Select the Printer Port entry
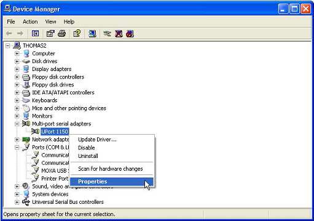 [55, 179]
